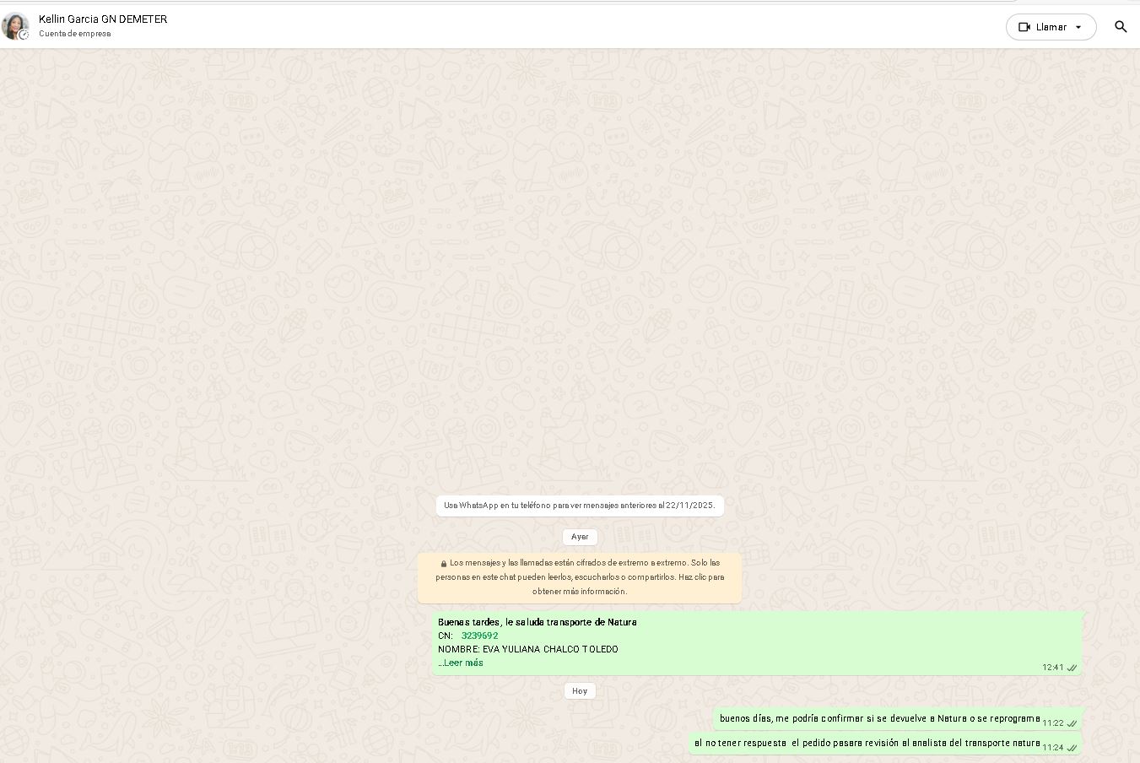1140x763 pixels.
Task: Open the contact profile picture
Action: [15, 26]
